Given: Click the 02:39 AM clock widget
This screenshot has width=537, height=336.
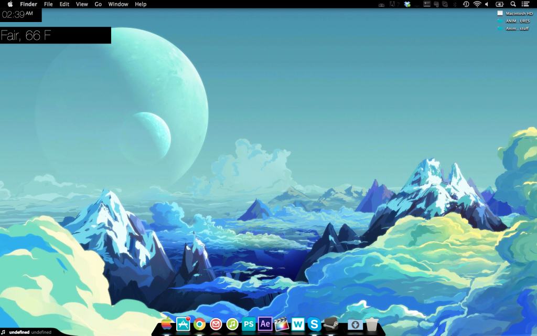Looking at the screenshot, I should [x=20, y=15].
